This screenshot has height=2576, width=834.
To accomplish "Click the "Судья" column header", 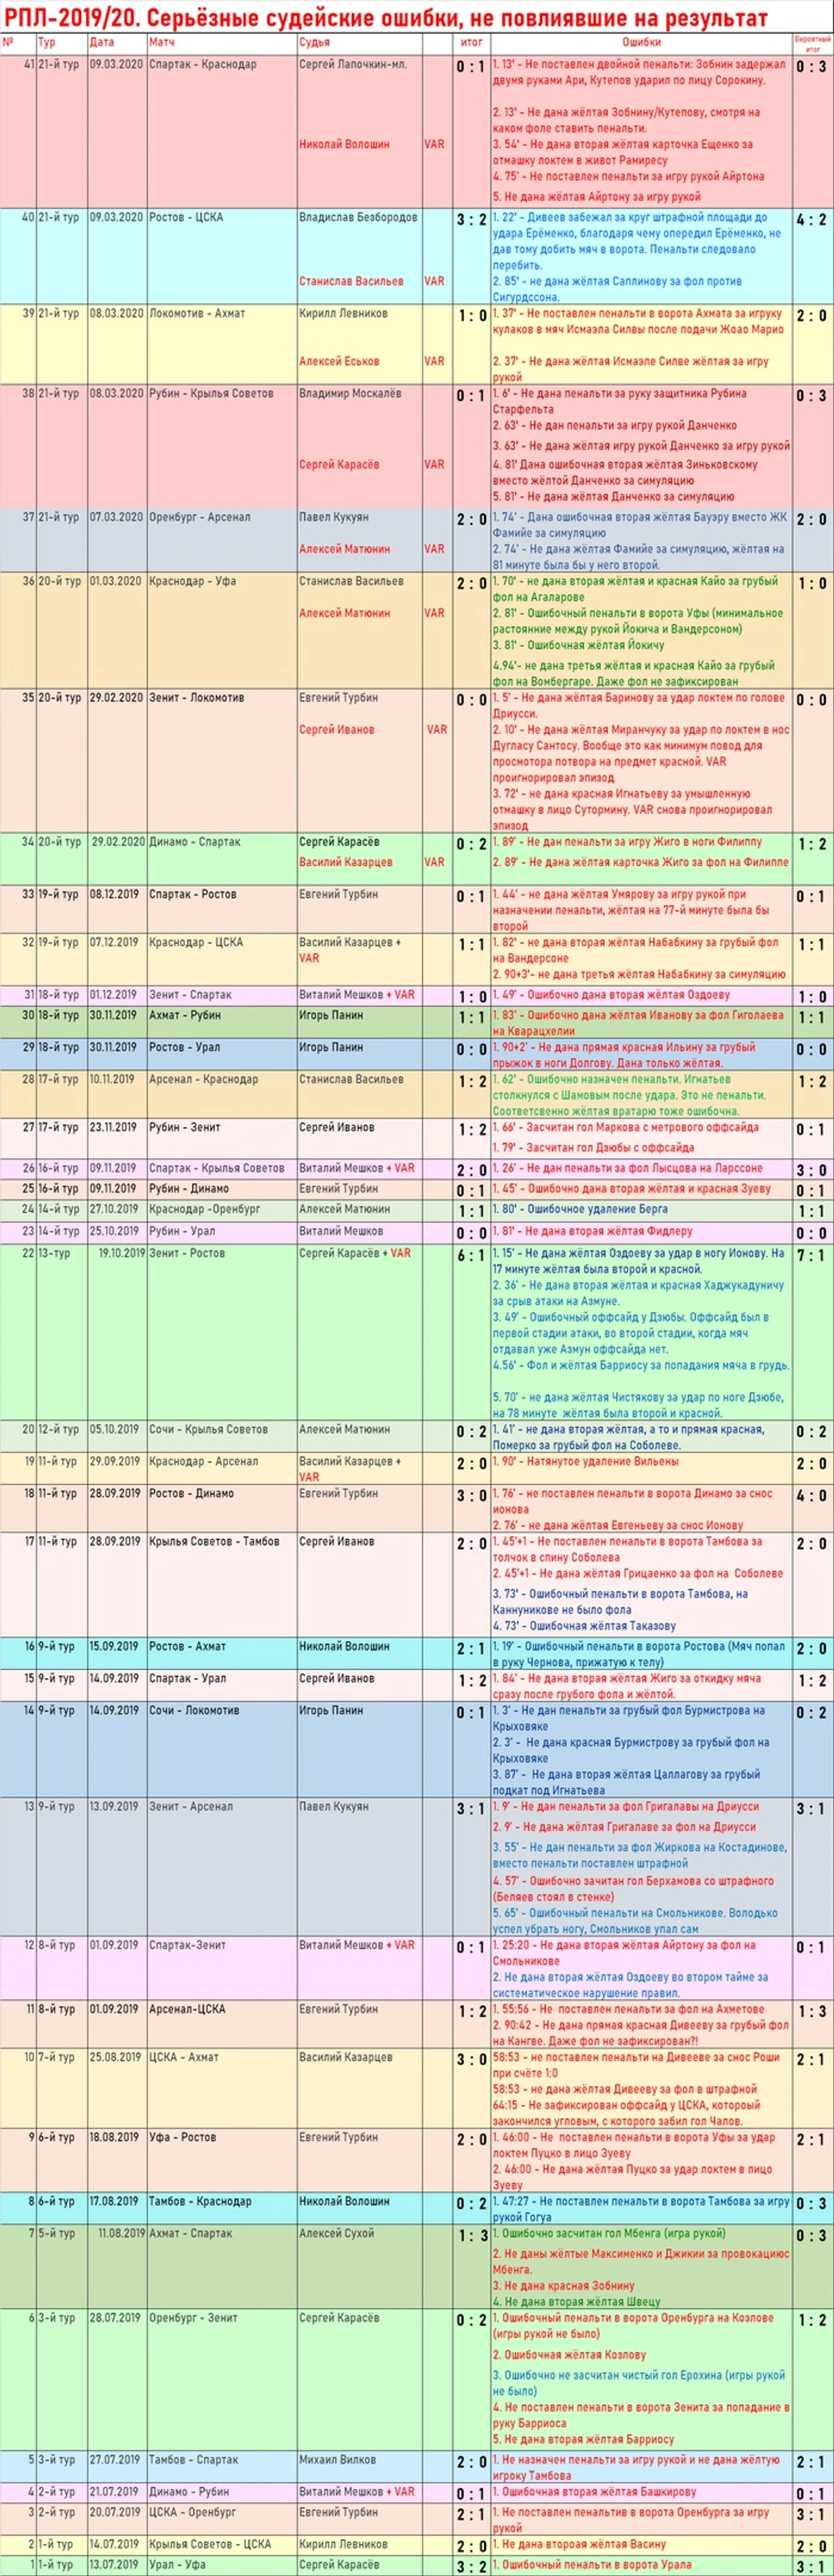I will tap(314, 43).
